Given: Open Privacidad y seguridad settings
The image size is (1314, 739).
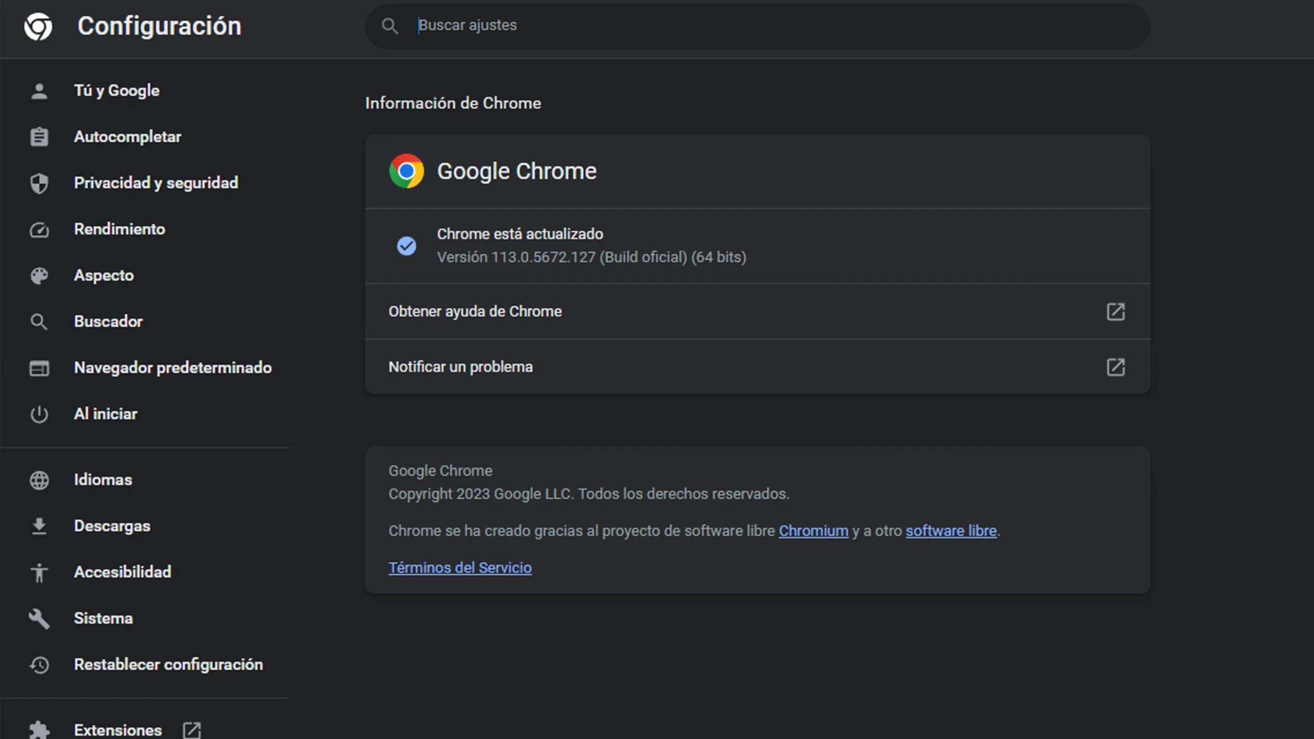Looking at the screenshot, I should point(156,182).
